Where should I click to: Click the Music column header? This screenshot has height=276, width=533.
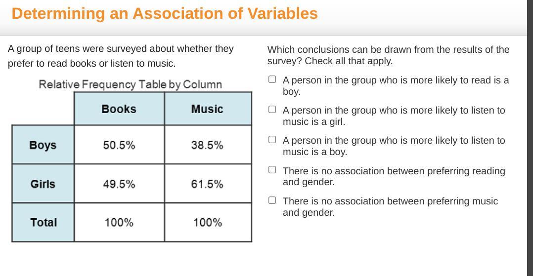(207, 109)
